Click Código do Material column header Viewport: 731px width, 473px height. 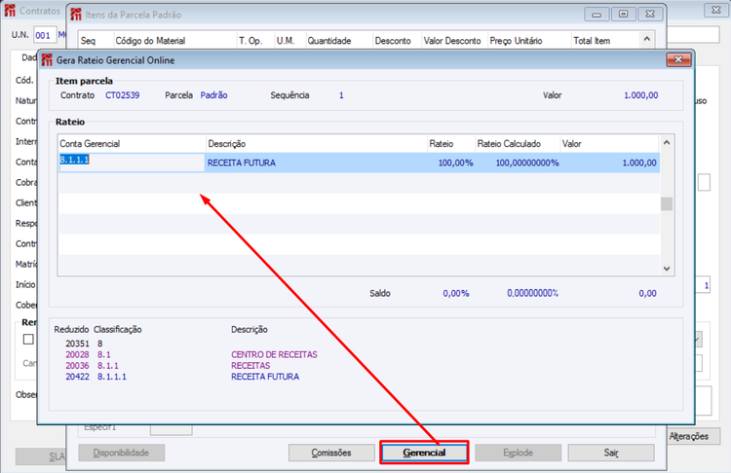point(175,41)
